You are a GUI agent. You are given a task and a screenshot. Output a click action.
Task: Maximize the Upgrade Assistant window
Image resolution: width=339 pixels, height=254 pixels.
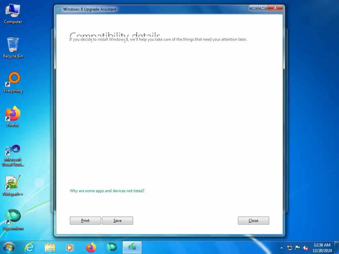pyautogui.click(x=263, y=8)
